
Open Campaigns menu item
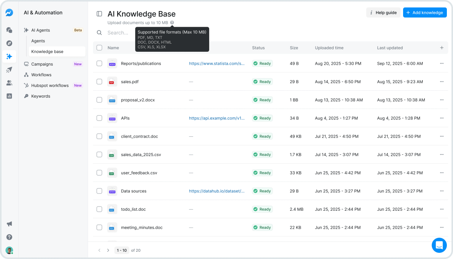tap(53, 64)
